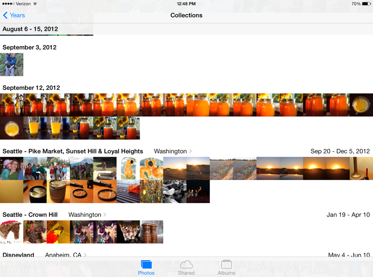Tap the Wi-Fi icon in status bar
This screenshot has width=373, height=277.
35,4
